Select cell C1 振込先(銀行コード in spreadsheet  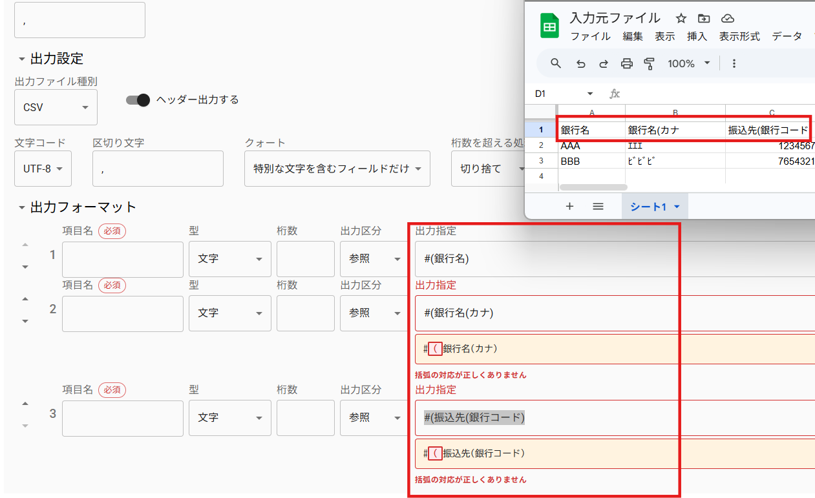point(770,130)
